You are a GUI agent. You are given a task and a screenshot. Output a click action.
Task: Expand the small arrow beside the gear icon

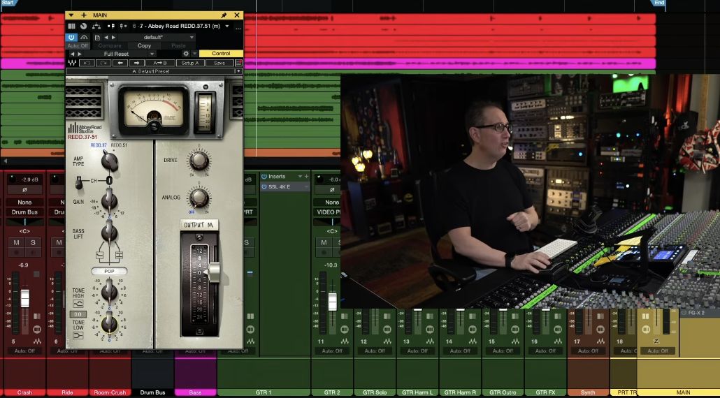coord(194,54)
